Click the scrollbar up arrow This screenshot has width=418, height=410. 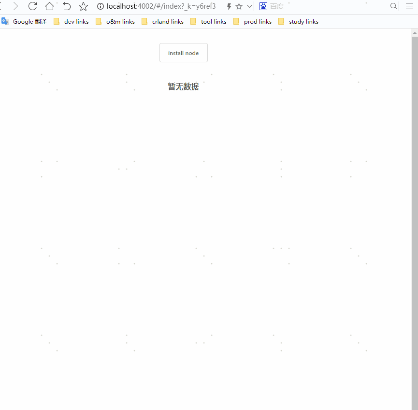click(415, 33)
